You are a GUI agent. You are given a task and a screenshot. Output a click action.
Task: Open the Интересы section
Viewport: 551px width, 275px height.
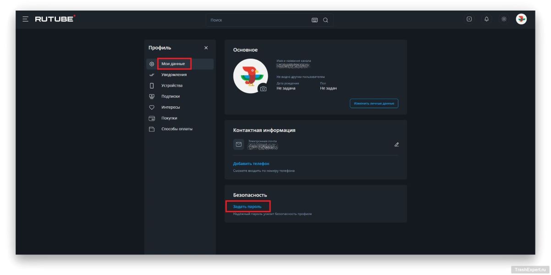pos(171,107)
